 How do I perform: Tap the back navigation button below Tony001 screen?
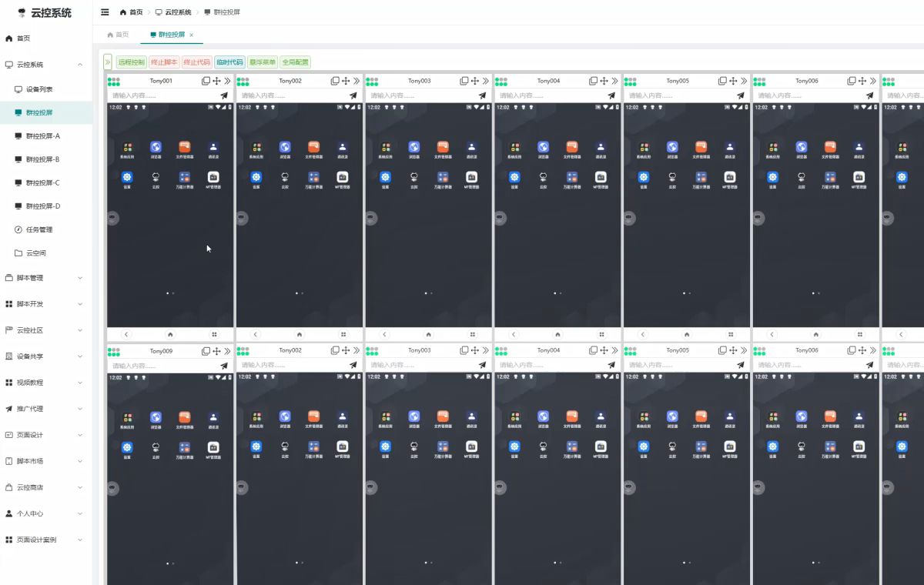[x=126, y=335]
